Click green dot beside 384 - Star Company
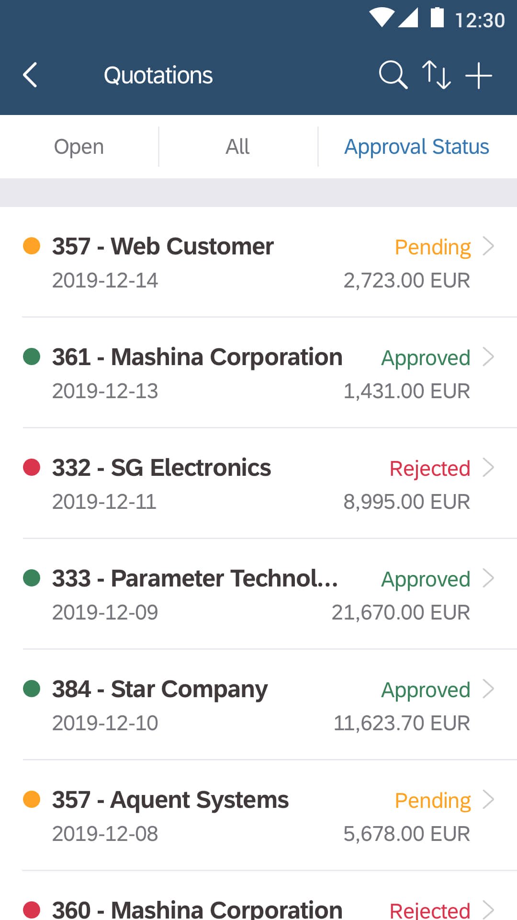This screenshot has height=920, width=517. [32, 689]
